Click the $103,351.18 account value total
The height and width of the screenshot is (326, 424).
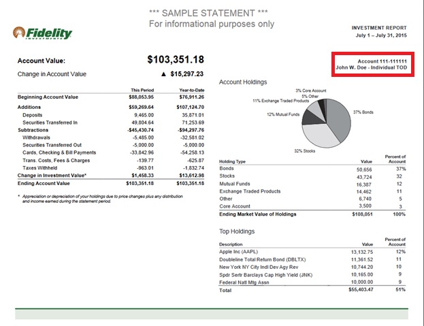point(175,60)
